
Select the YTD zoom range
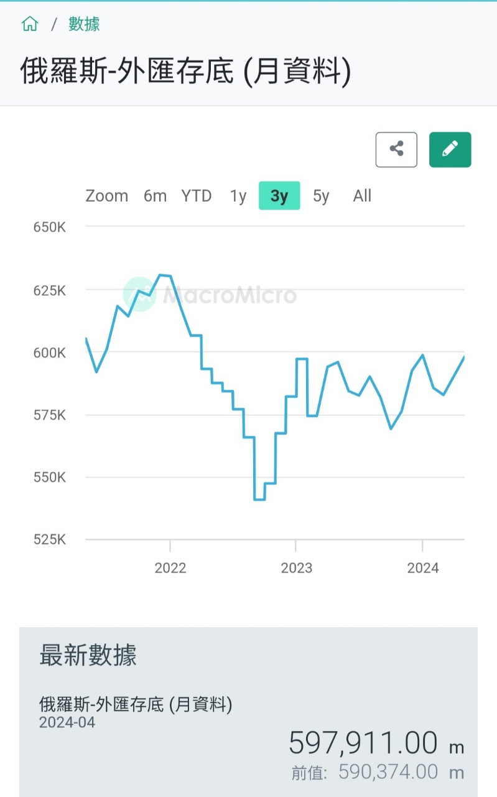[196, 196]
